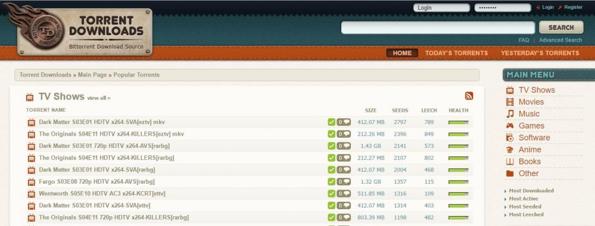Click the SIZE column header

coord(371,111)
